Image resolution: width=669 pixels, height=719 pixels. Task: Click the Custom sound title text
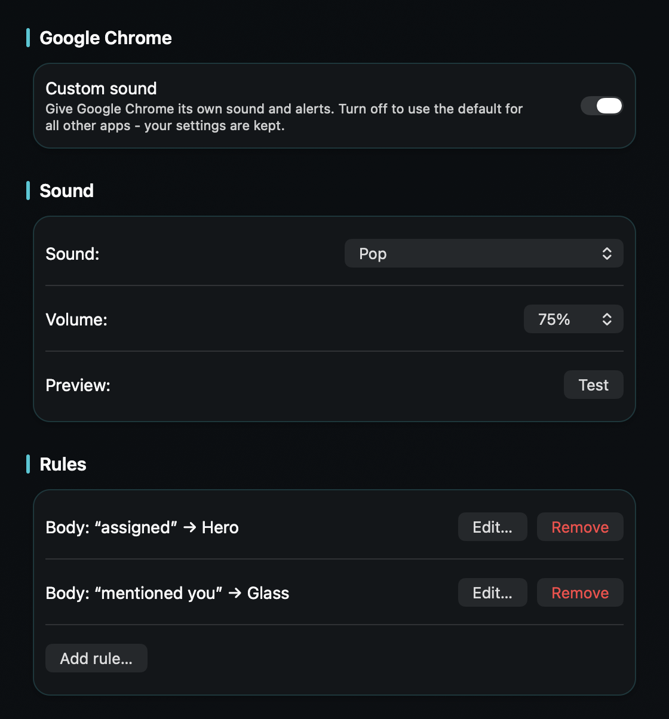[101, 88]
